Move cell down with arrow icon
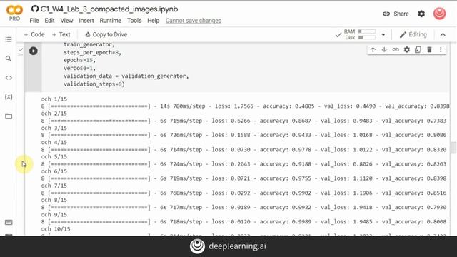457x257 pixels. pyautogui.click(x=384, y=49)
